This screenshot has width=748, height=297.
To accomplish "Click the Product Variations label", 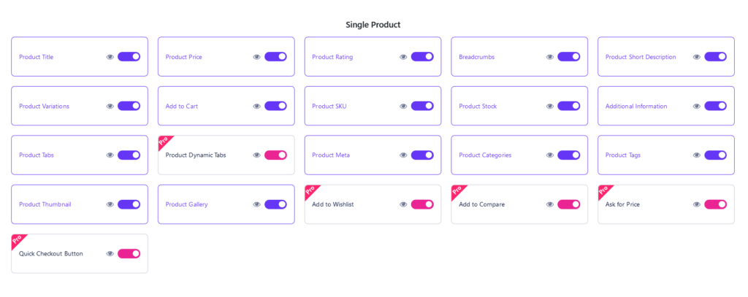I will point(45,107).
